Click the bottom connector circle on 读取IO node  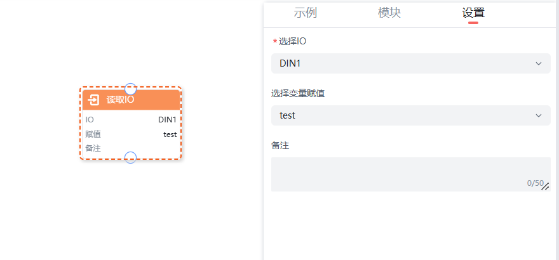coord(130,157)
